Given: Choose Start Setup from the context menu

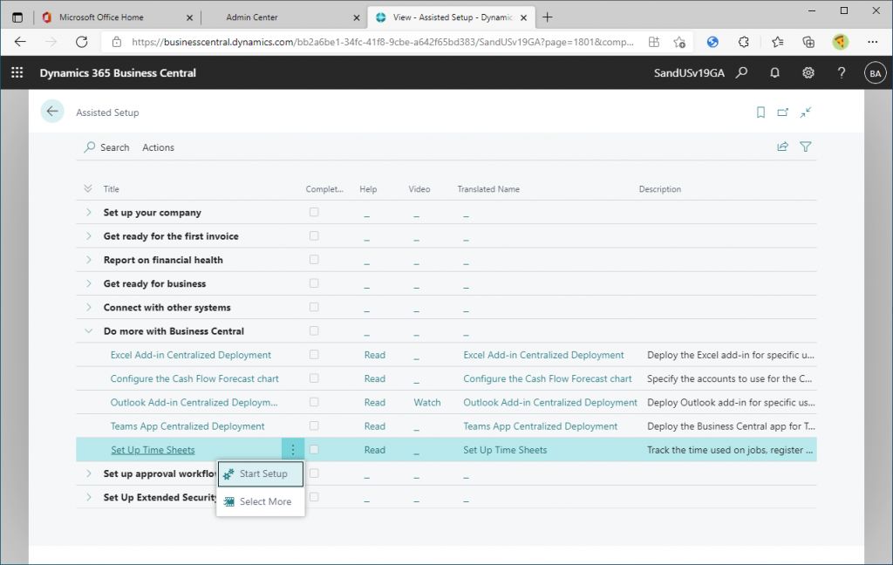Looking at the screenshot, I should 260,473.
